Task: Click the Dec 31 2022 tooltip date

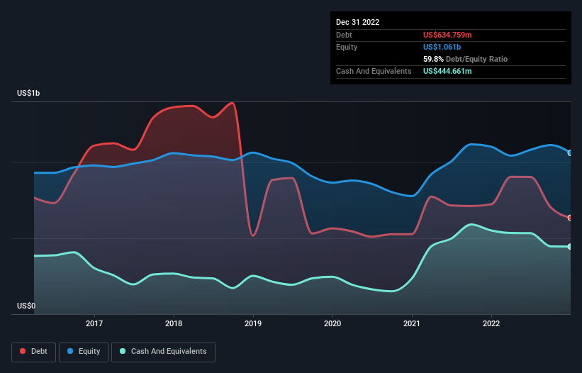Action: coord(357,22)
